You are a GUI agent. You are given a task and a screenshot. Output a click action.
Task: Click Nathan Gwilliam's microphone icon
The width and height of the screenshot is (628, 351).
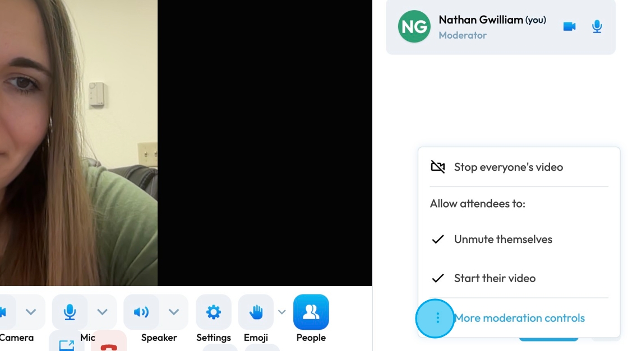597,26
